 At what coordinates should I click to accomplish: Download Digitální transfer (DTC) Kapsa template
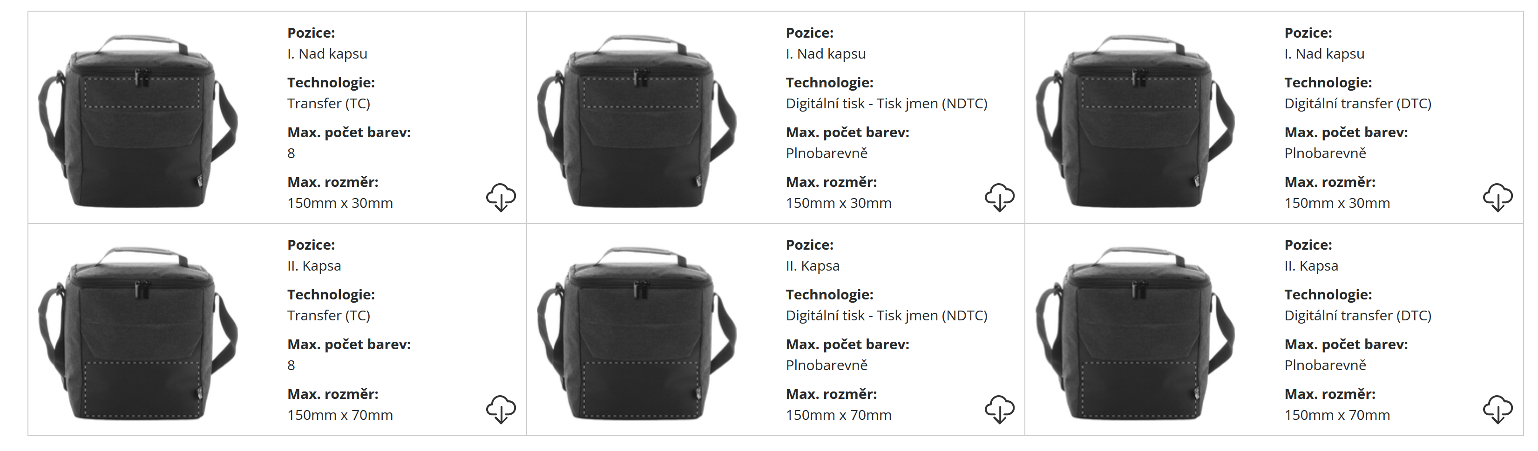pos(1497,409)
